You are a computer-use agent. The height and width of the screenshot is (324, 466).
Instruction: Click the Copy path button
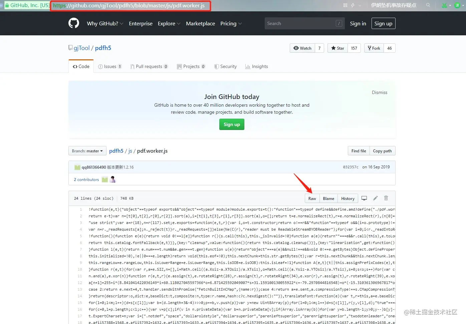click(382, 151)
